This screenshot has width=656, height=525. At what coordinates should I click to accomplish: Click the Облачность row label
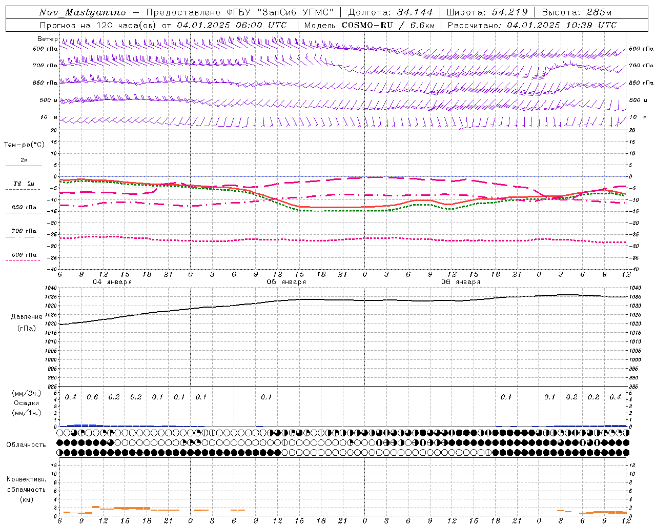tap(26, 445)
